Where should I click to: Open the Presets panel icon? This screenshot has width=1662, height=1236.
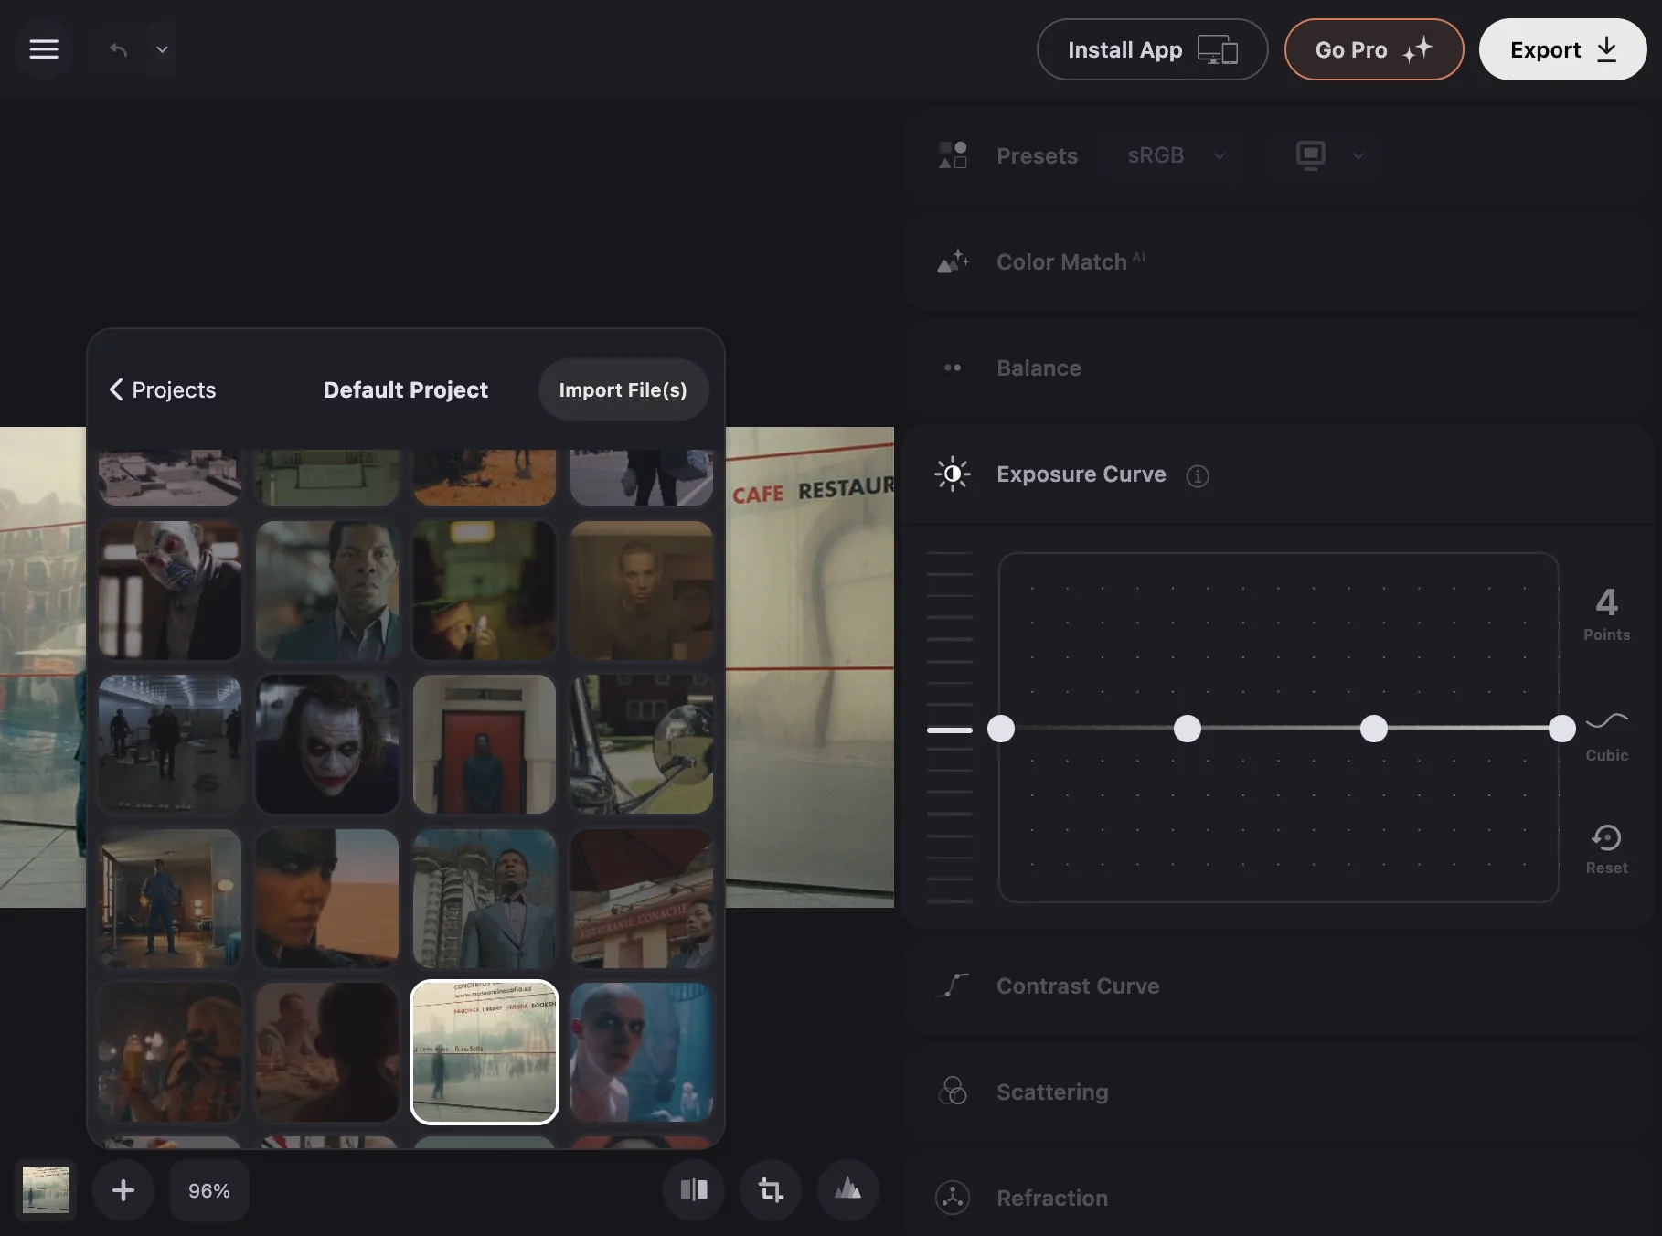(953, 155)
